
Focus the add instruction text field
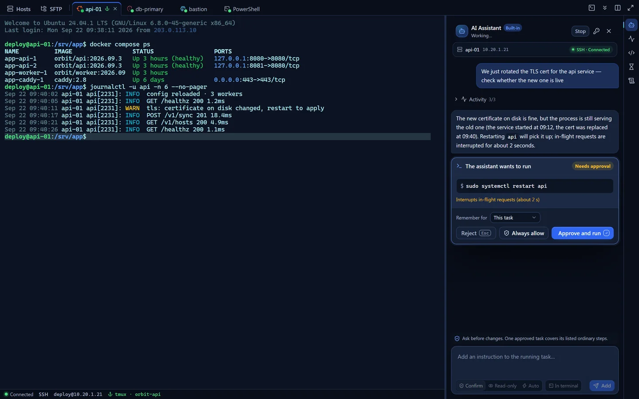click(x=535, y=363)
